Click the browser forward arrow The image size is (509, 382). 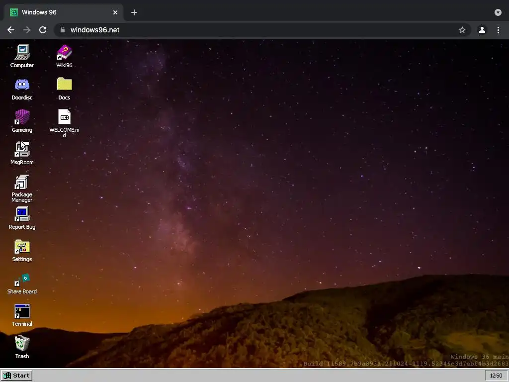(27, 30)
